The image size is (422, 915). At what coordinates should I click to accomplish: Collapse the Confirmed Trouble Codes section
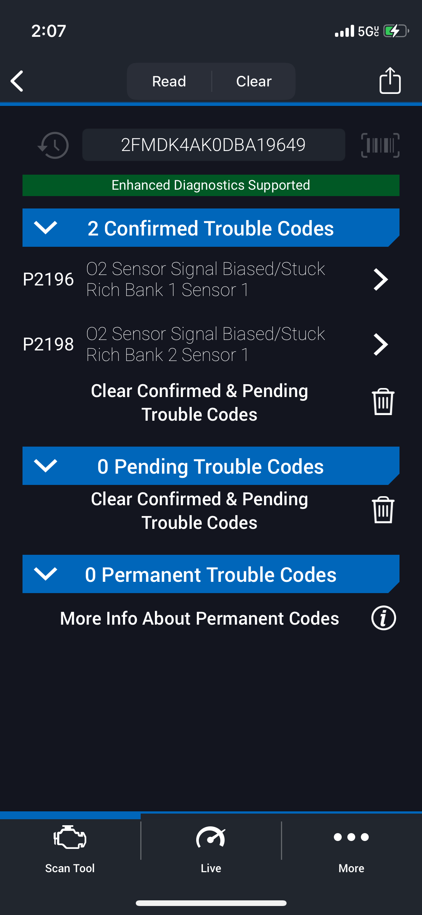pos(45,228)
